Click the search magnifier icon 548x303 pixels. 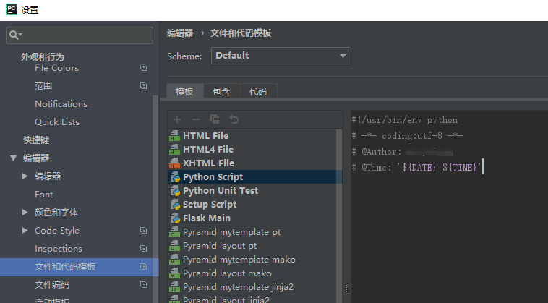[x=15, y=35]
